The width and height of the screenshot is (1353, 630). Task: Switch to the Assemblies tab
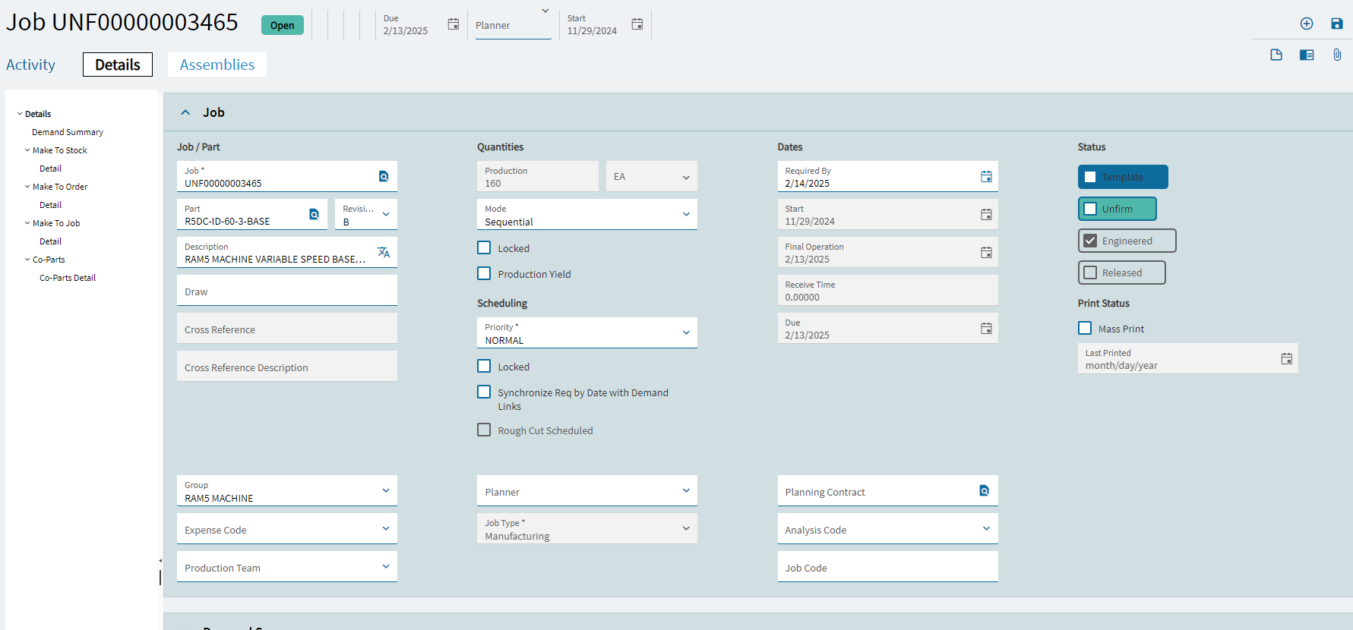coord(217,65)
